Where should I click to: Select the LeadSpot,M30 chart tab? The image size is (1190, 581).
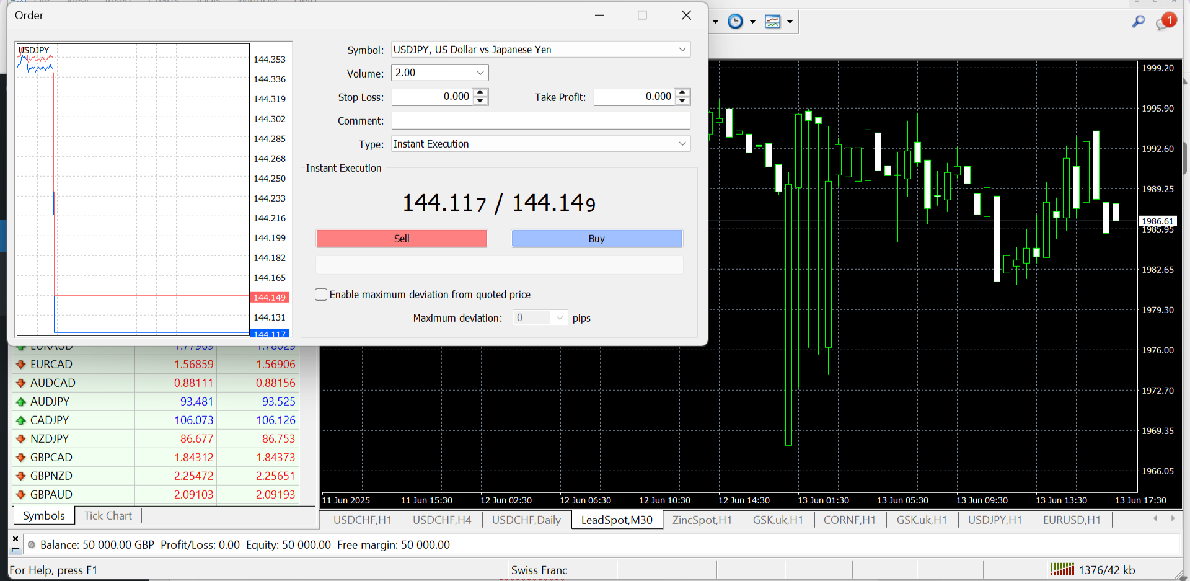pos(617,520)
